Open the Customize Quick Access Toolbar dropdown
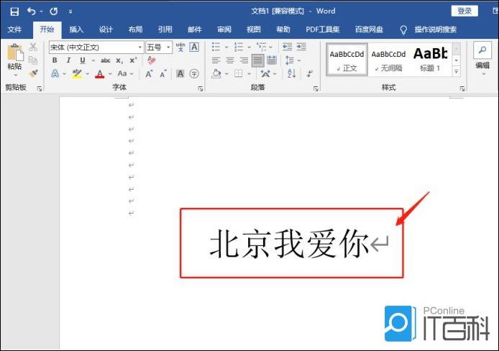Screen dimensions: 499x351 tap(70, 12)
